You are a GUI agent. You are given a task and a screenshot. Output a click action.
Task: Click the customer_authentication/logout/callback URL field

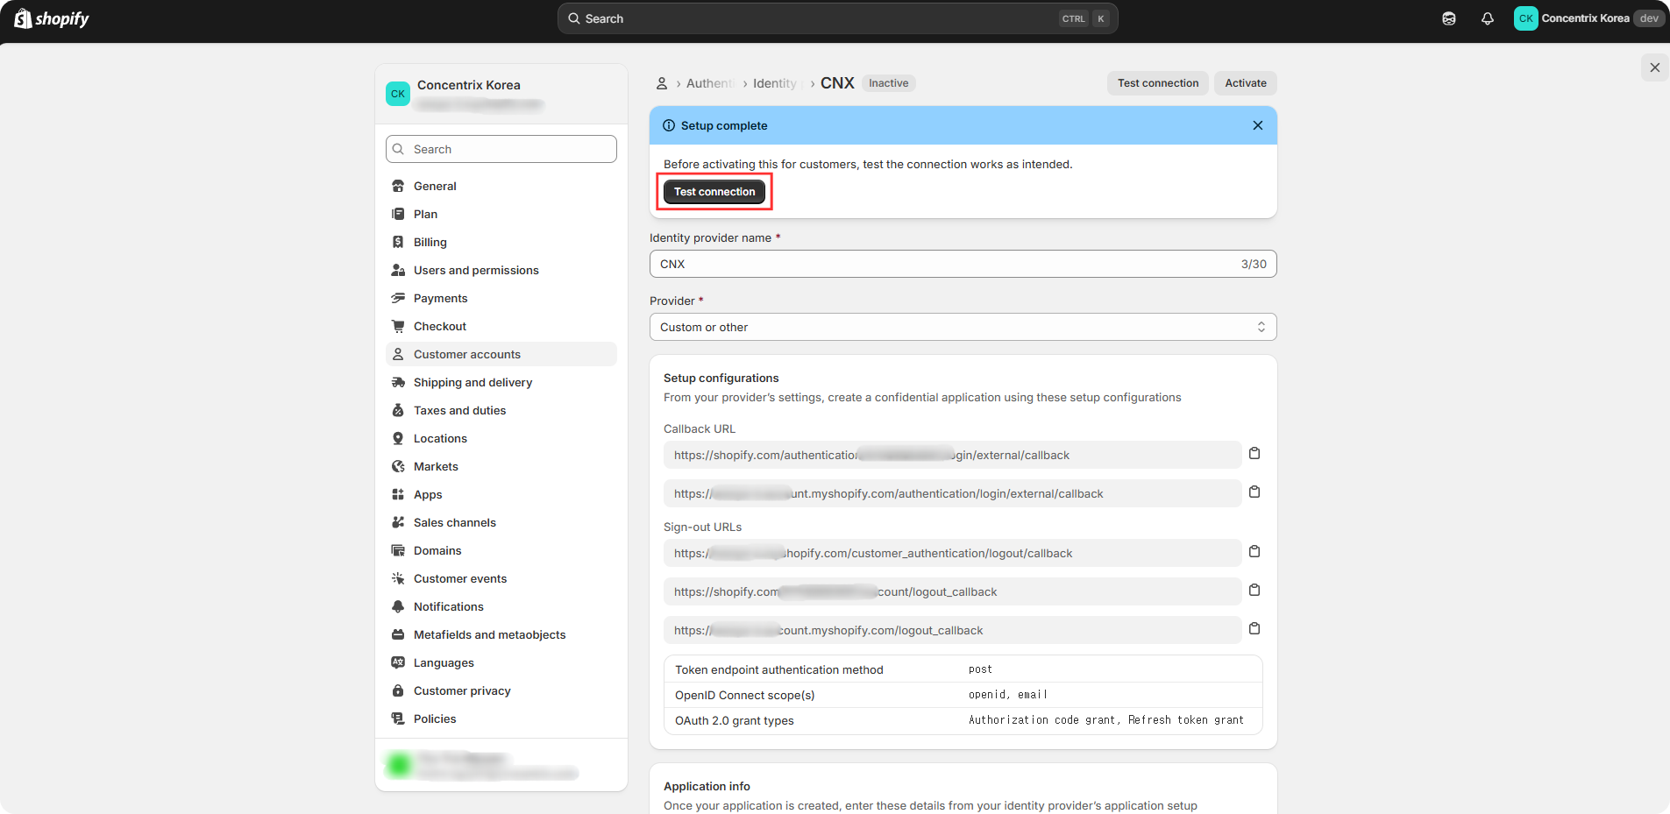(x=952, y=553)
